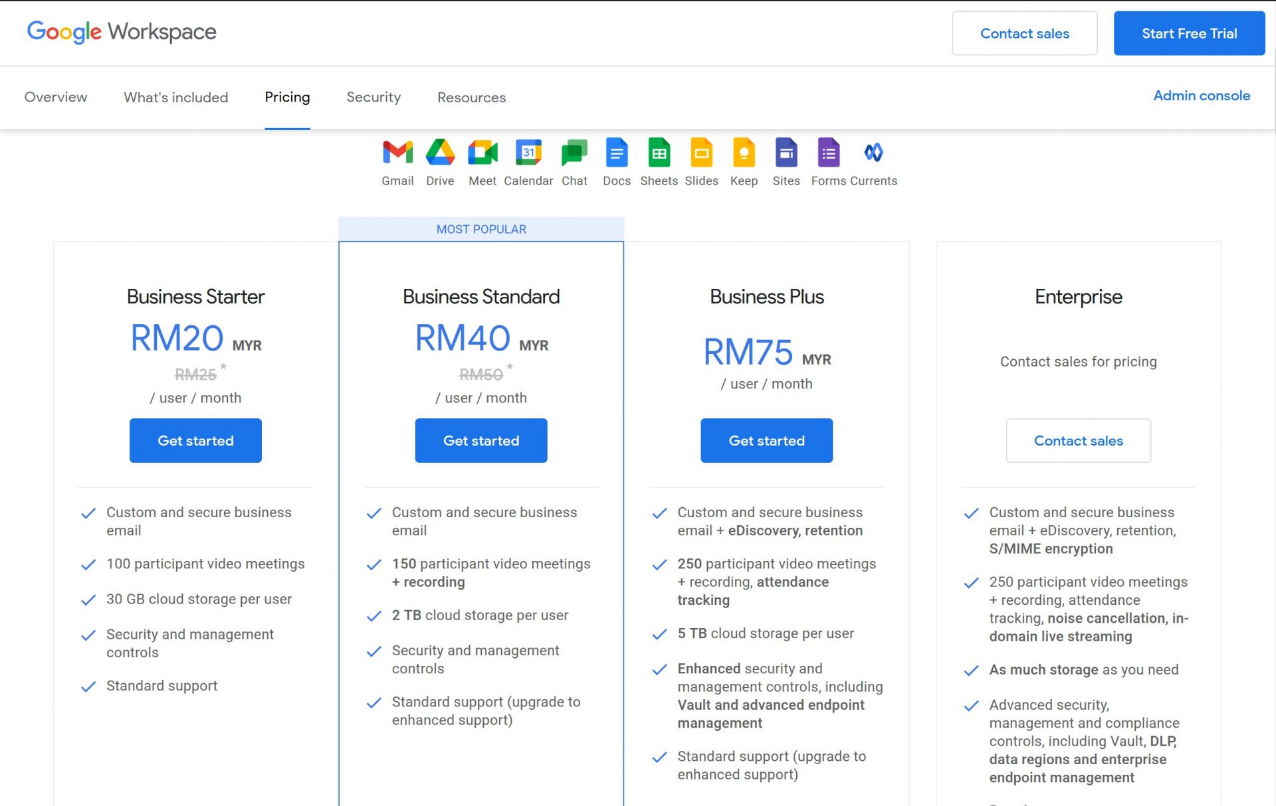The height and width of the screenshot is (806, 1276).
Task: Select the Slides icon
Action: (701, 153)
